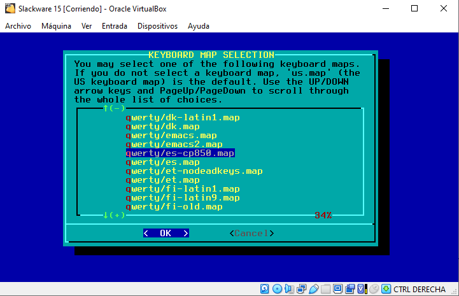Select highlighted qwerty/es-cp850.map entry

coord(180,153)
